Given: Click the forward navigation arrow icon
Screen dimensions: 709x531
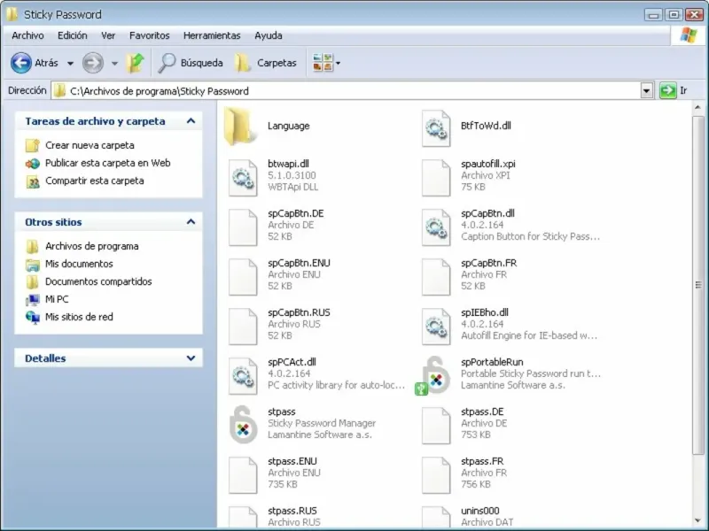Looking at the screenshot, I should [x=93, y=63].
